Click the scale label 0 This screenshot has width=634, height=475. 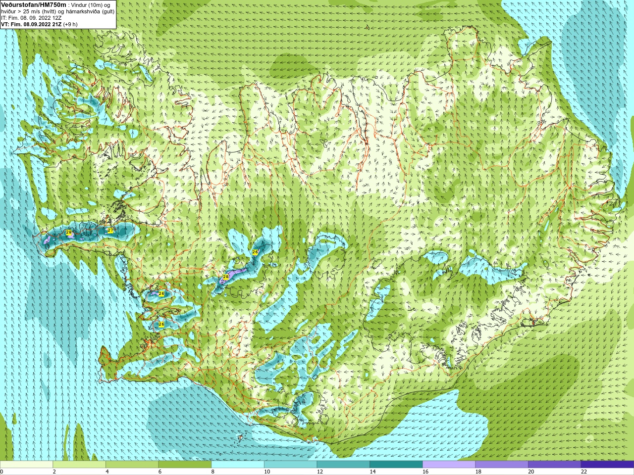tap(2, 472)
